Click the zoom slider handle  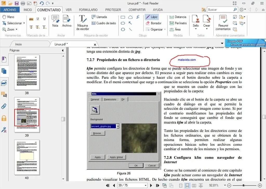coord(244,185)
